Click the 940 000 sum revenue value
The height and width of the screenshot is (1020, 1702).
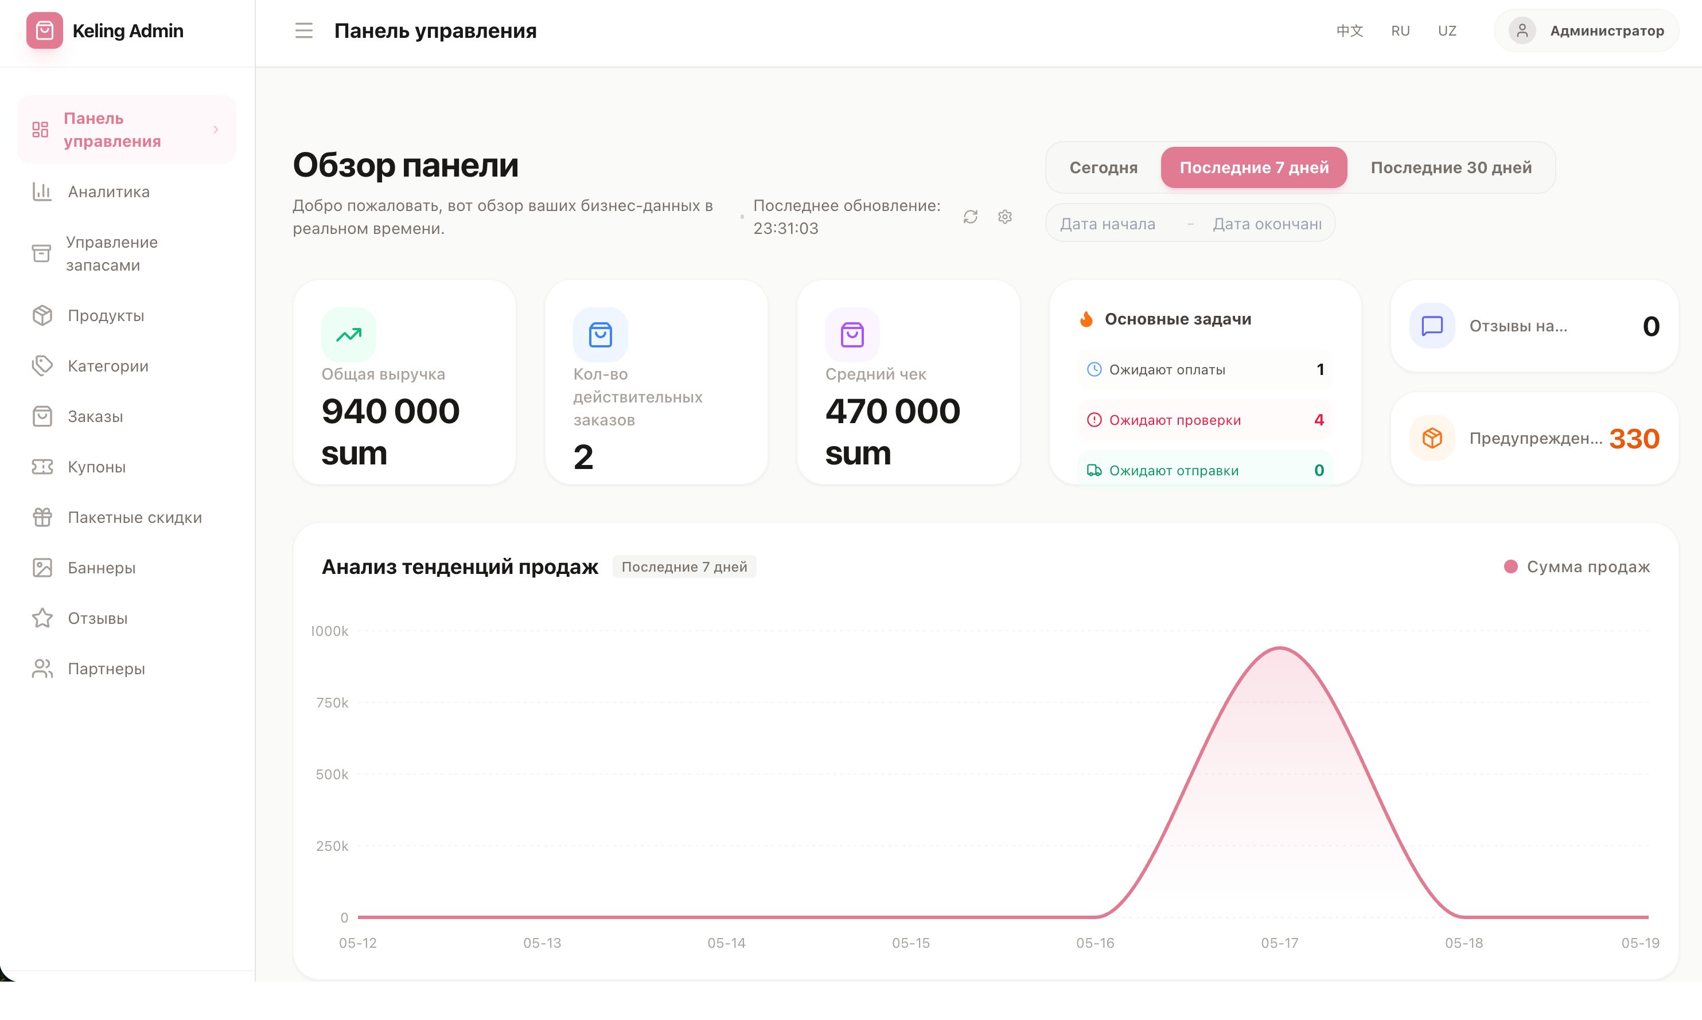(x=390, y=432)
